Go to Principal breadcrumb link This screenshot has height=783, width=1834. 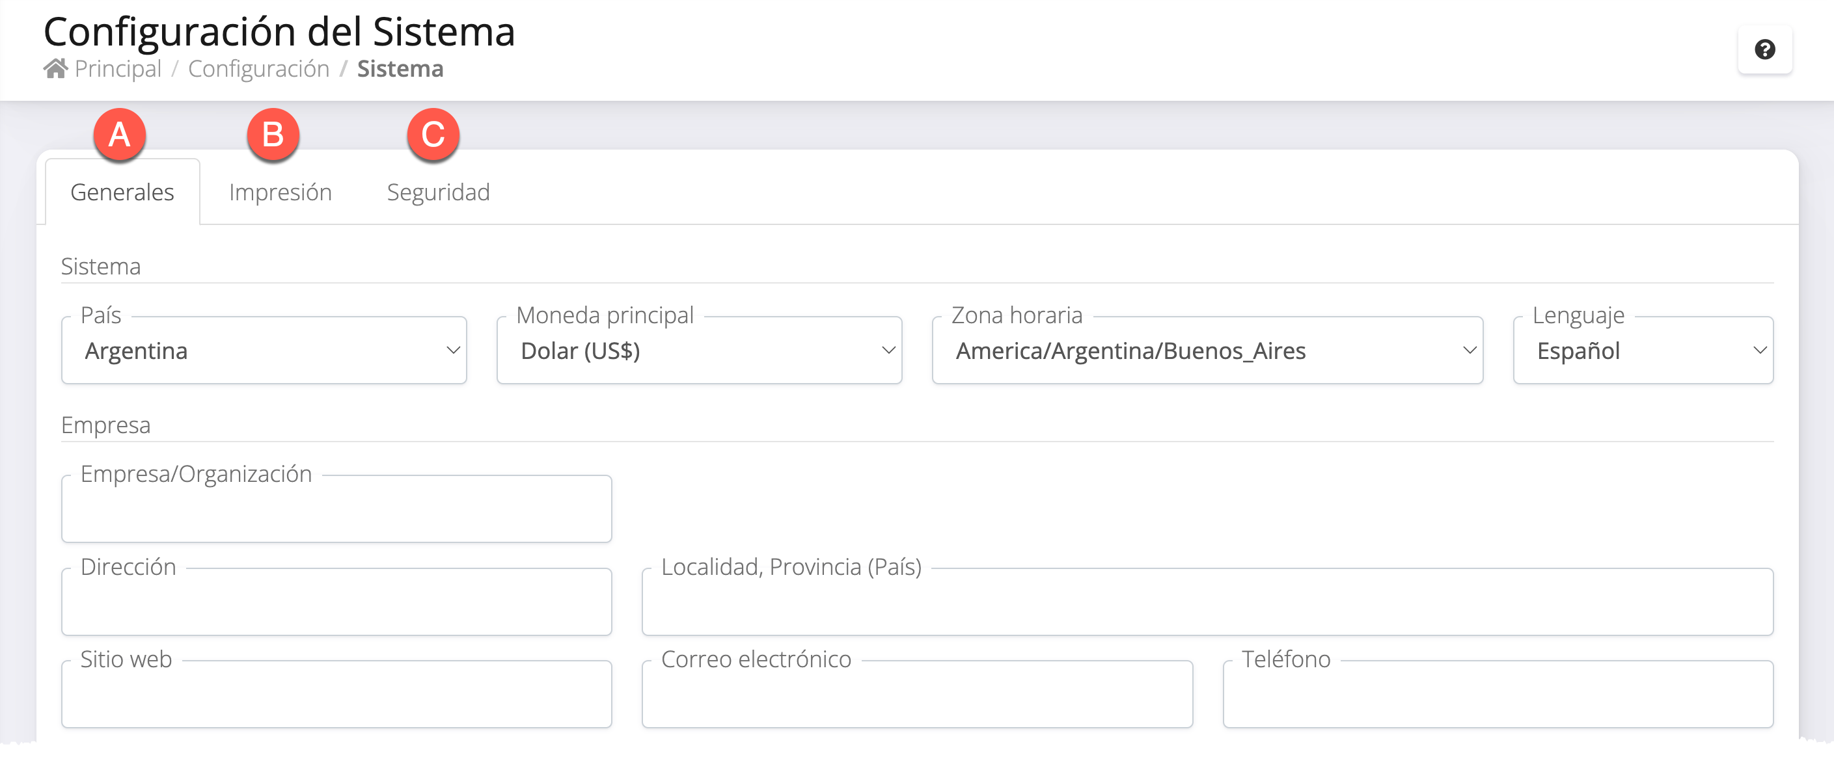pos(118,69)
